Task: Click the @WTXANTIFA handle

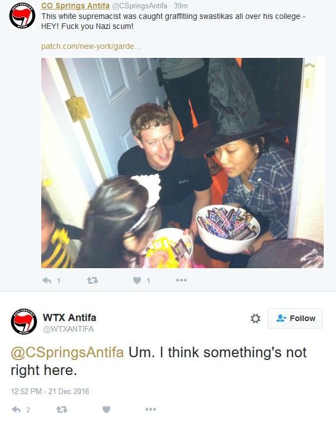Action: tap(68, 329)
